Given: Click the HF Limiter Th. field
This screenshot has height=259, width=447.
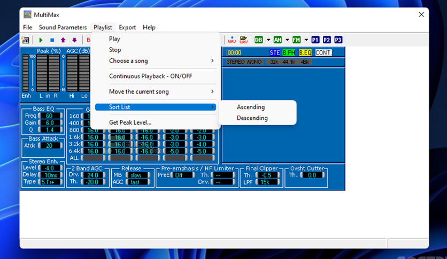Looking at the screenshot, I should [x=223, y=175].
